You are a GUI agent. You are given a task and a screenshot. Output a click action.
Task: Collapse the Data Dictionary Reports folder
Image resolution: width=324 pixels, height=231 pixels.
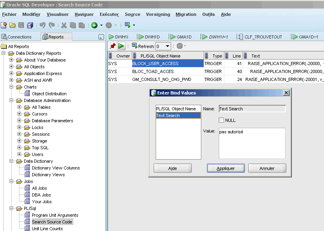[4, 53]
